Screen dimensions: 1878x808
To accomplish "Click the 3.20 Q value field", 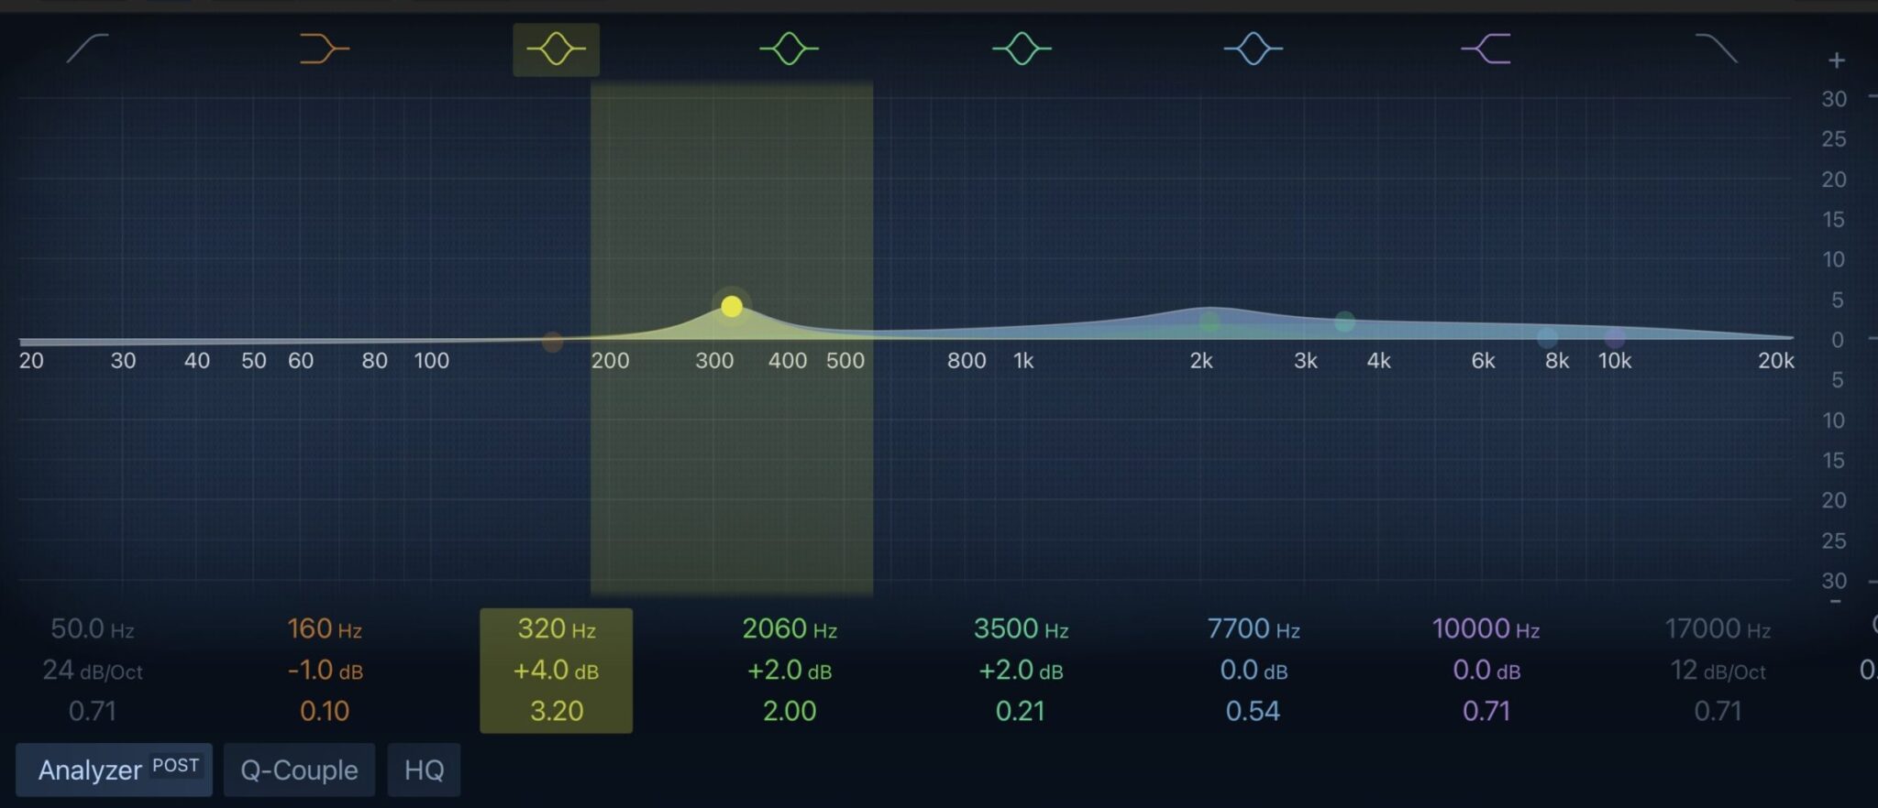I will tap(556, 711).
